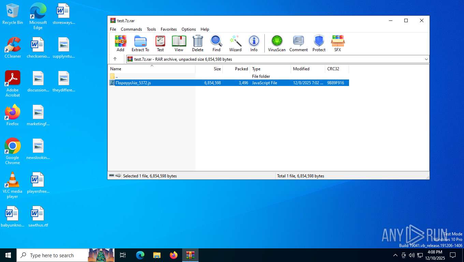Open Google Chrome desktop shortcut
Image resolution: width=464 pixels, height=262 pixels.
coord(13,151)
